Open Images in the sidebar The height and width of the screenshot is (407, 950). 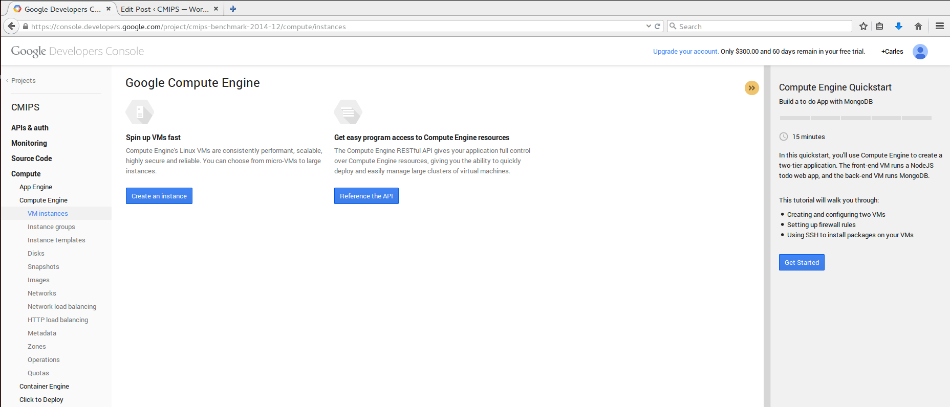(38, 280)
